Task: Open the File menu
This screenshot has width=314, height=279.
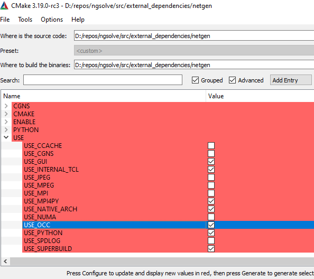Action: (x=5, y=20)
